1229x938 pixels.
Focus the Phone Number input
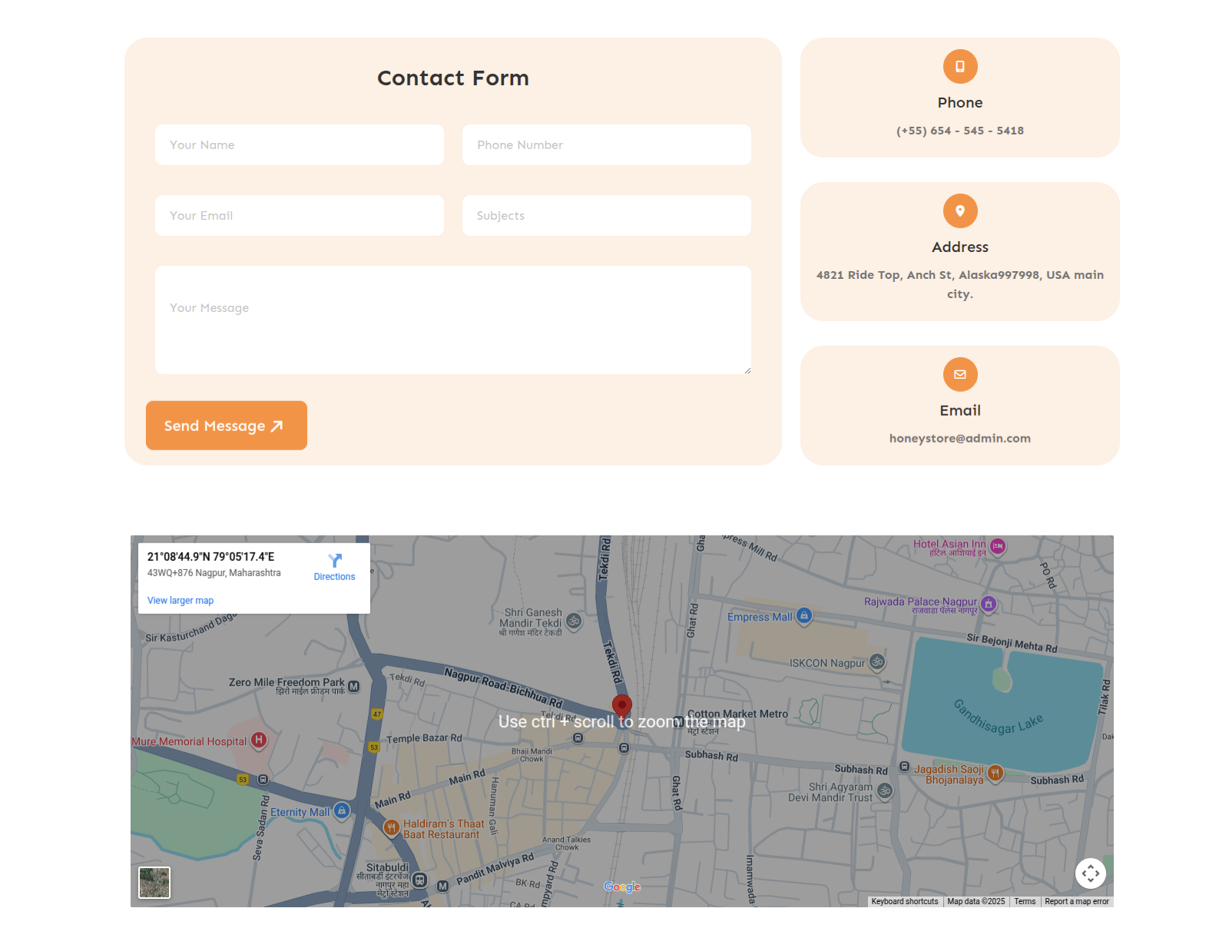point(606,145)
